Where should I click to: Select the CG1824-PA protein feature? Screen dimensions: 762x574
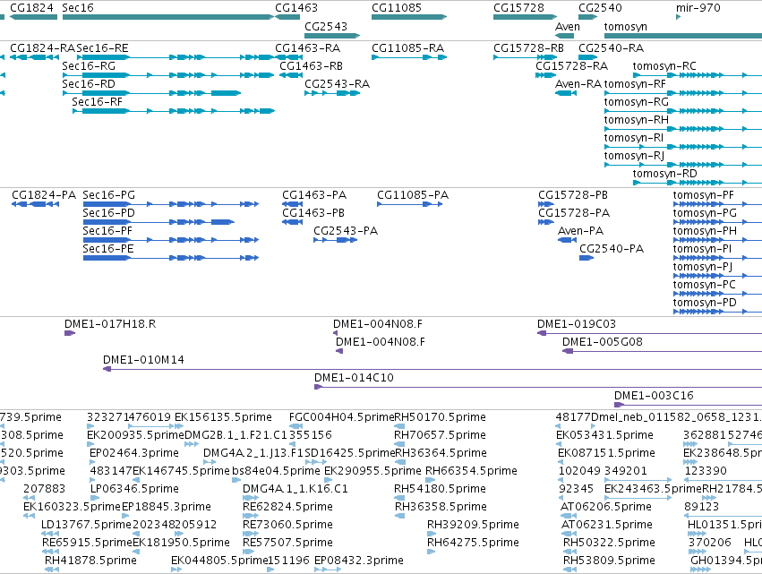(x=36, y=204)
